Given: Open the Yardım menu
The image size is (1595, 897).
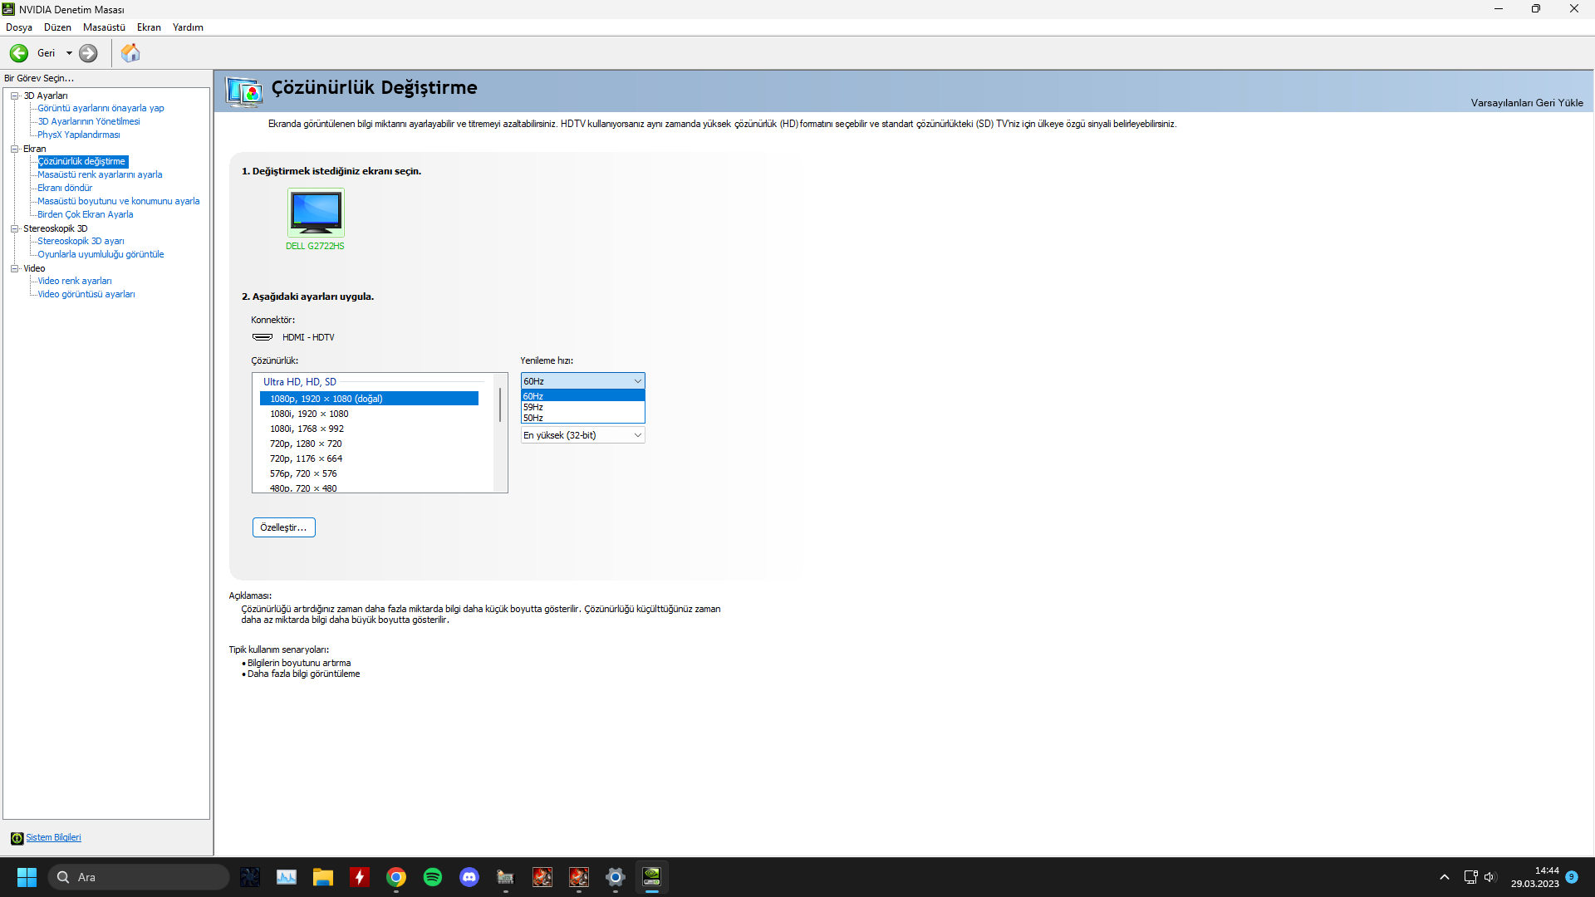Looking at the screenshot, I should [x=188, y=27].
